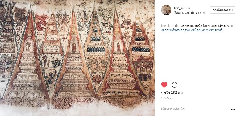This screenshot has height=116, width=241.
Task: Open the three-dots more options menu
Action: tap(233, 109)
